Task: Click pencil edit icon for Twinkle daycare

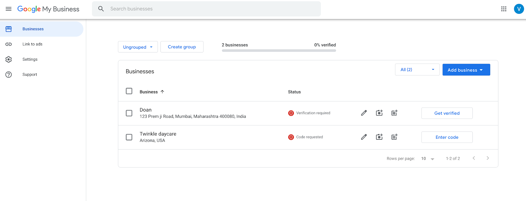Action: pos(364,137)
